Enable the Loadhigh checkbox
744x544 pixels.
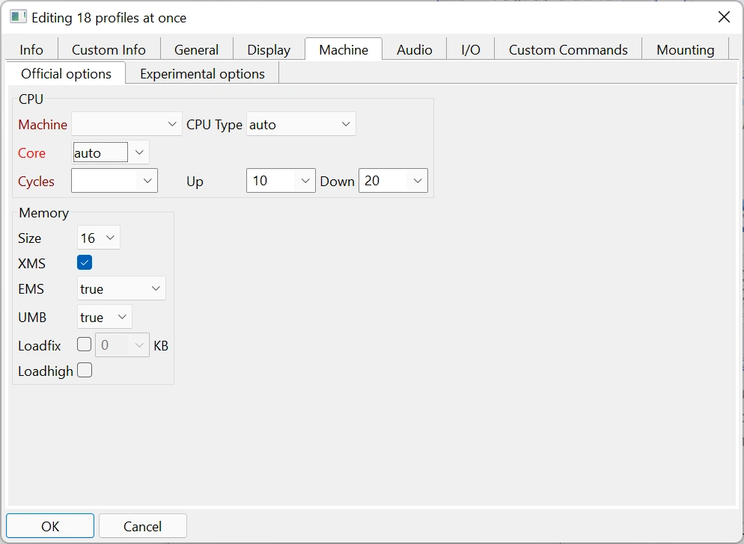point(85,370)
